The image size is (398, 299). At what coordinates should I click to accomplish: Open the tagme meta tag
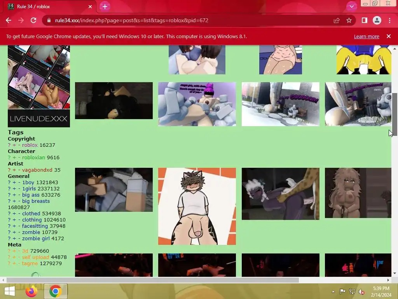pos(30,264)
